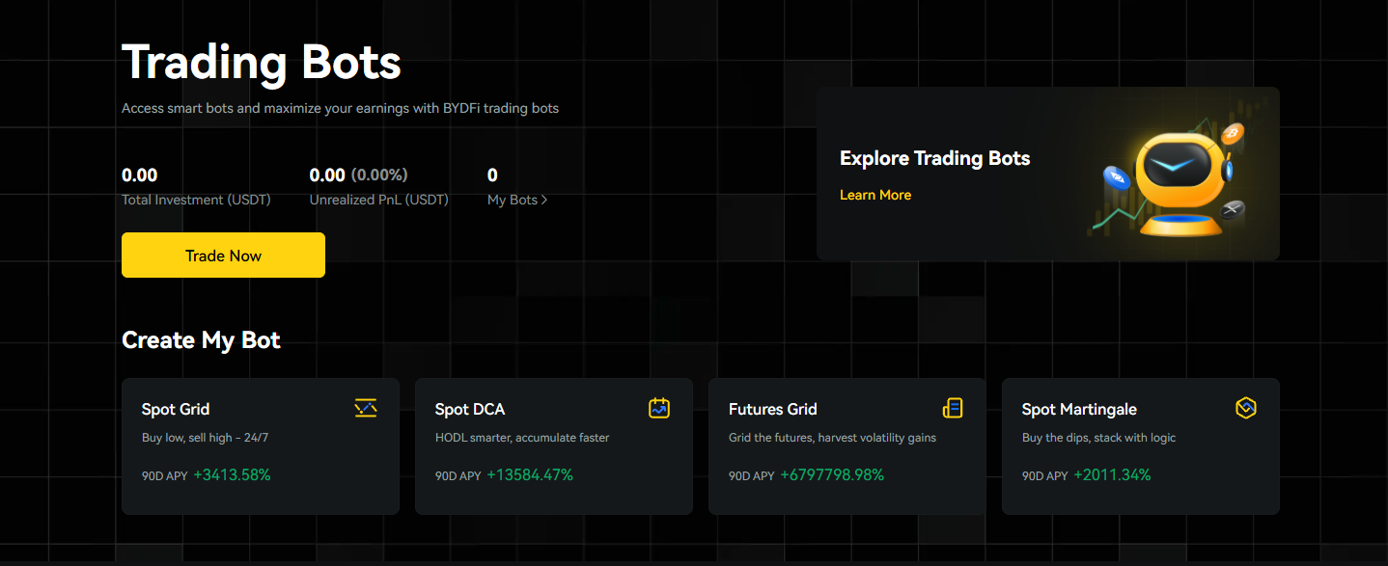This screenshot has height=566, width=1388.
Task: Open the Futures Grid document icon
Action: coord(953,408)
